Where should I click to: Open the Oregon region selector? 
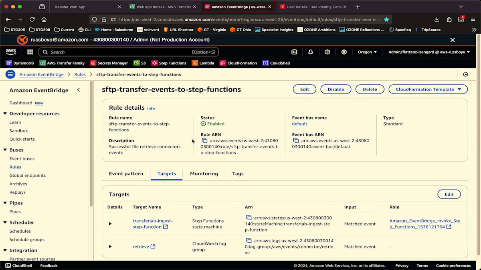pyautogui.click(x=367, y=52)
